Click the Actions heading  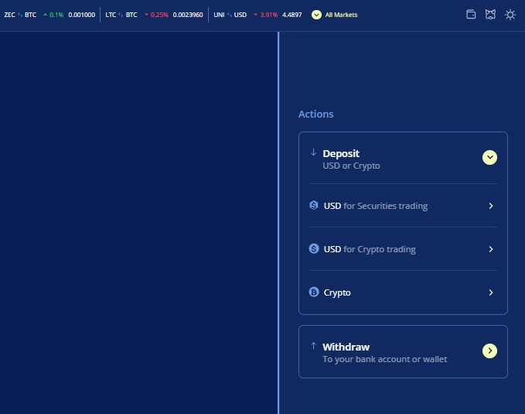click(315, 114)
